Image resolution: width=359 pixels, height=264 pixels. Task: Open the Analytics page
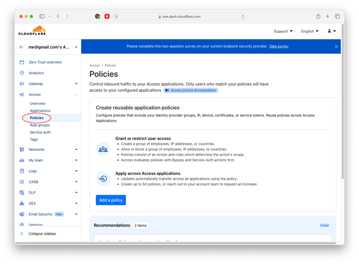[x=36, y=73]
